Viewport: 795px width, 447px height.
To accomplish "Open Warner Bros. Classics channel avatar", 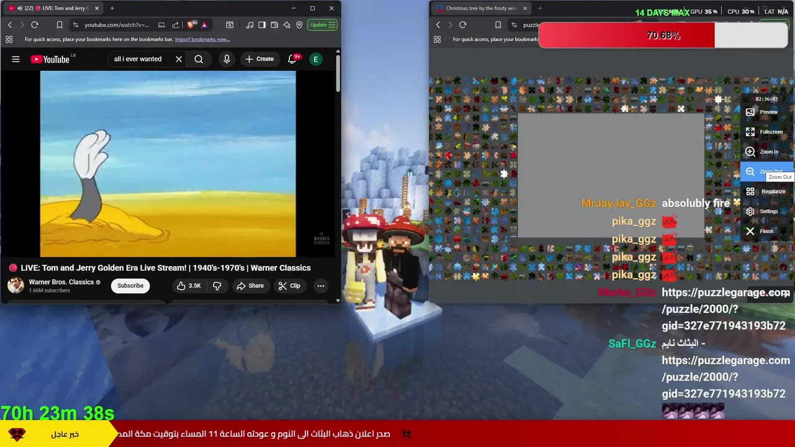I will click(x=16, y=286).
